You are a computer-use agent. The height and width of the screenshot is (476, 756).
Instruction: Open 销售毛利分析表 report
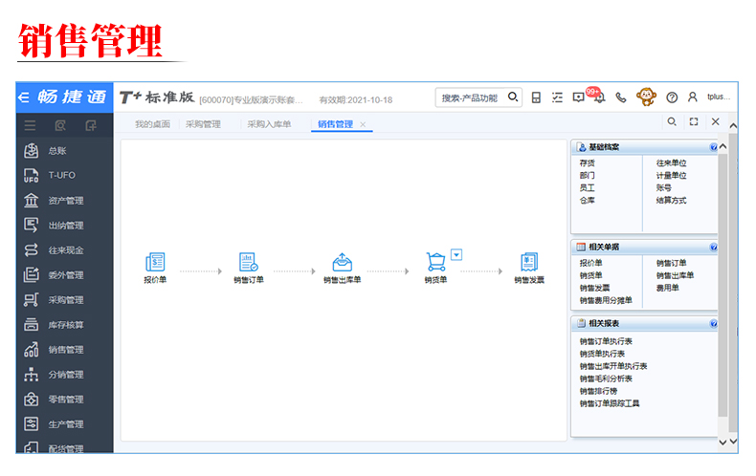(606, 379)
